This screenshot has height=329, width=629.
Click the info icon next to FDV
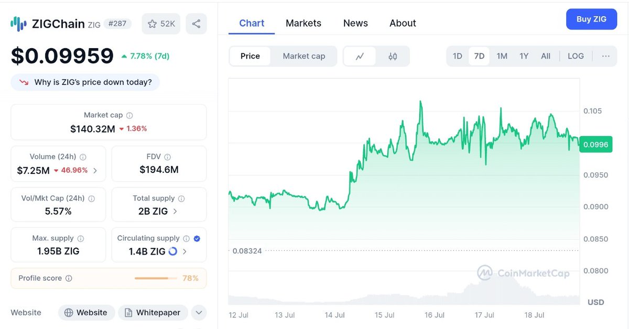coord(167,157)
